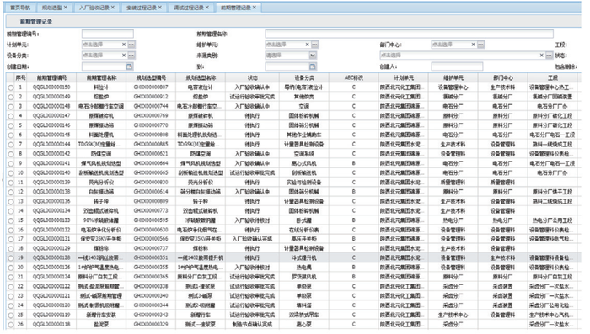The image size is (590, 334).
Task: Click cell QQGL000000147 in the table
Action: point(51,116)
